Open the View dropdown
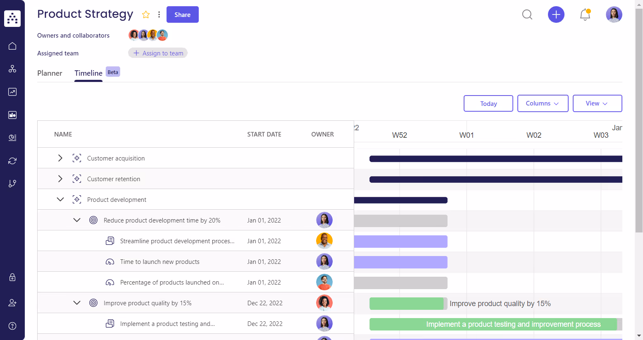 (x=597, y=103)
